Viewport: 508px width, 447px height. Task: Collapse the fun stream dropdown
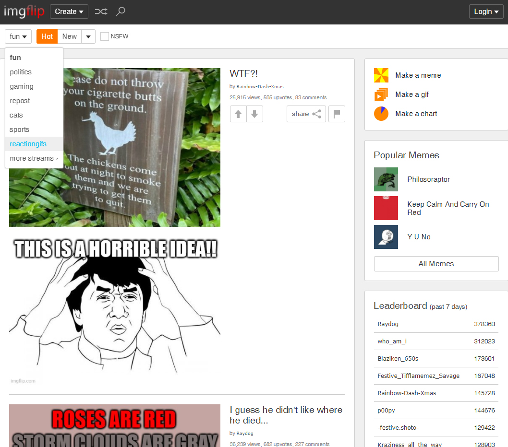tap(18, 36)
